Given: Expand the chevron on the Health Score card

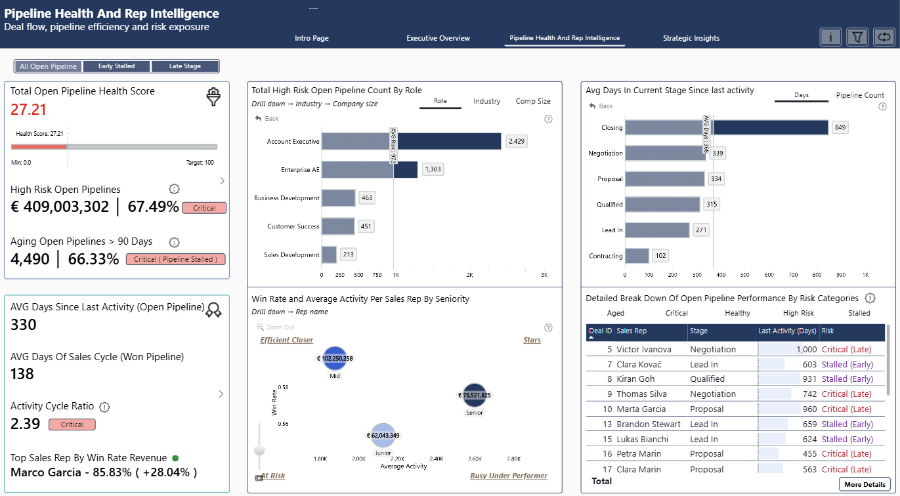Looking at the screenshot, I should [x=222, y=180].
